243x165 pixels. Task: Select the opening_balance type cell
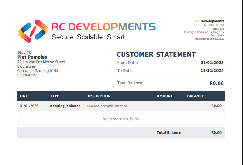click(65, 106)
